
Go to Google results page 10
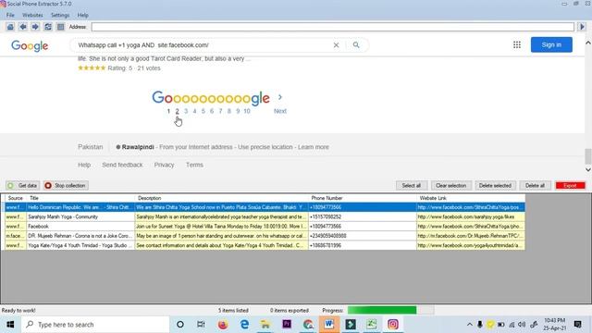coord(247,111)
